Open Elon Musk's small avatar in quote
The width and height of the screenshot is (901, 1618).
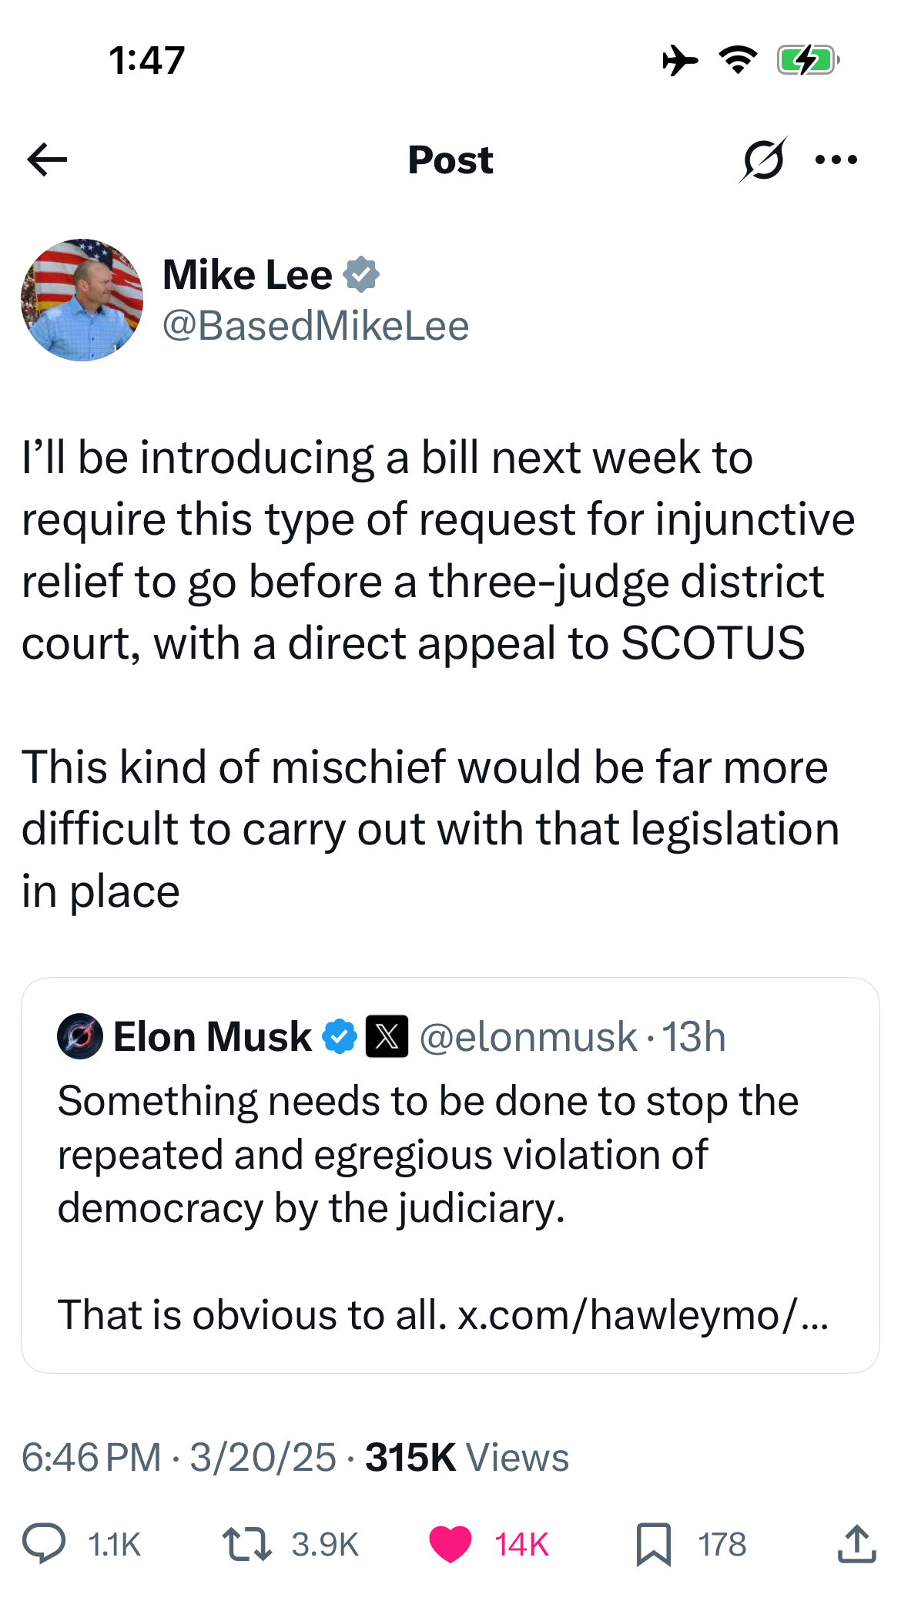[80, 1036]
